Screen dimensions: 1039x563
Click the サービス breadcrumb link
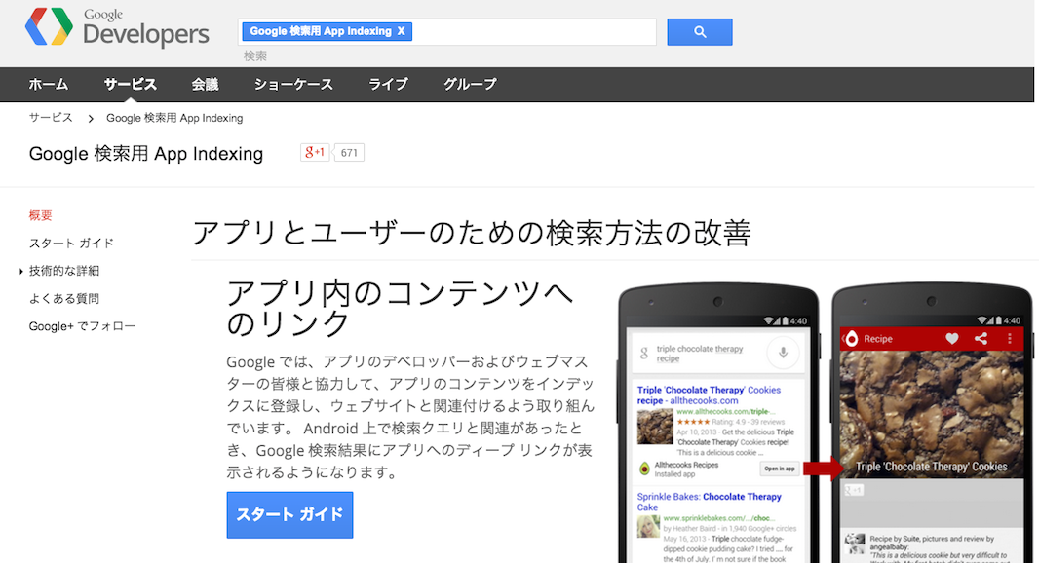coord(51,117)
